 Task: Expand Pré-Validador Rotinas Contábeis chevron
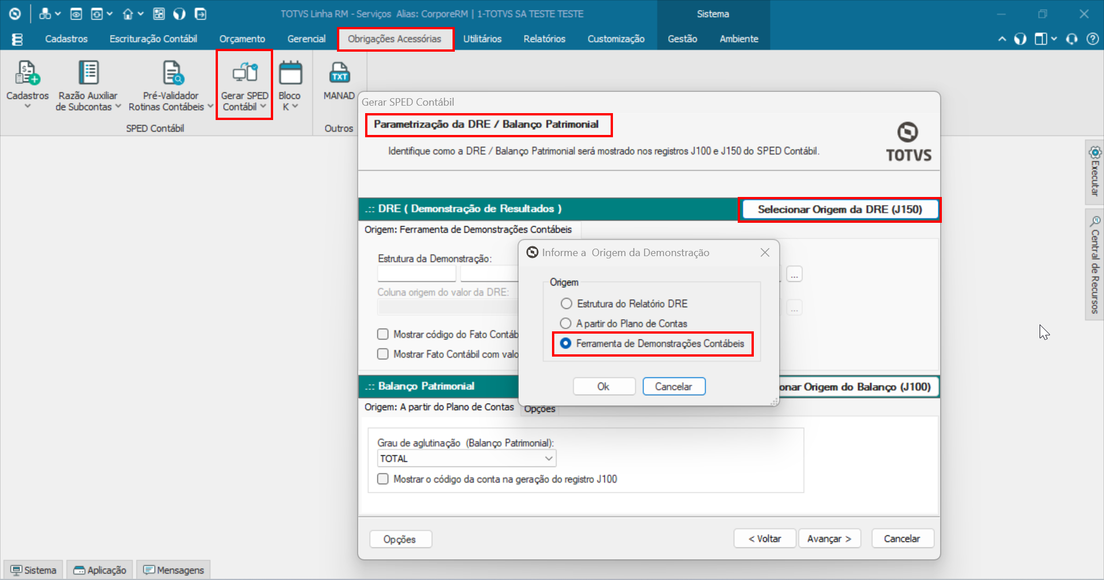tap(210, 106)
